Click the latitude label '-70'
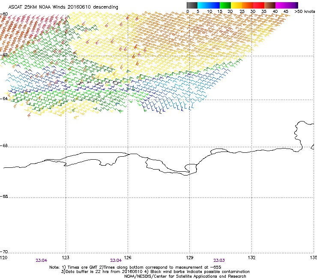The height and width of the screenshot is (279, 317). (x=4, y=252)
